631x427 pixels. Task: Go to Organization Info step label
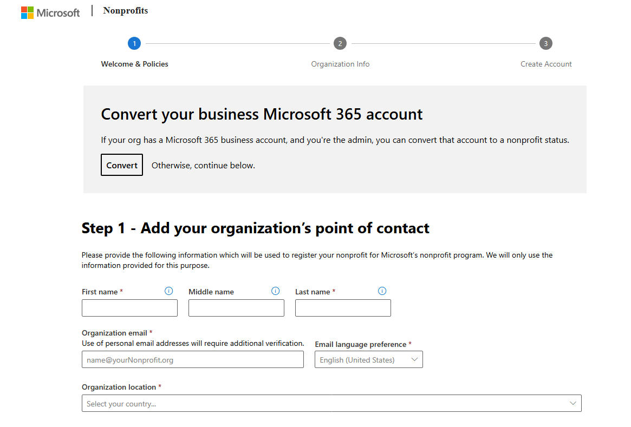(x=340, y=64)
